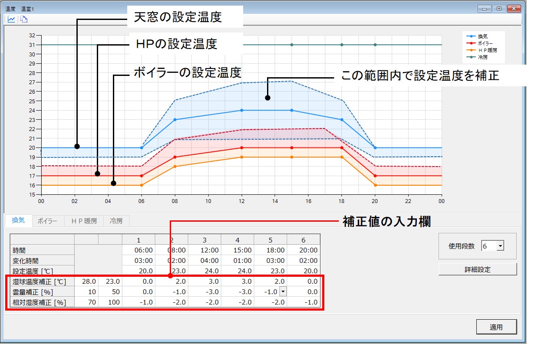
Task: Click the blue 換気 point at 12 hours
Action: point(242,110)
